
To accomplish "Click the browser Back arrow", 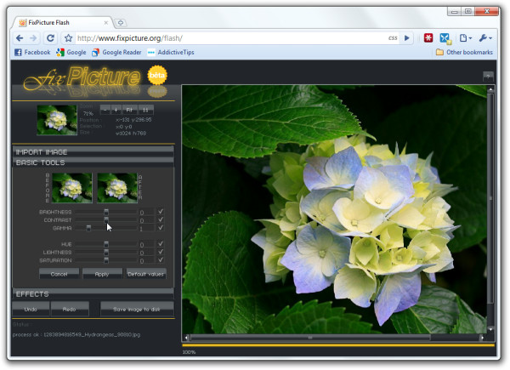I will point(20,38).
